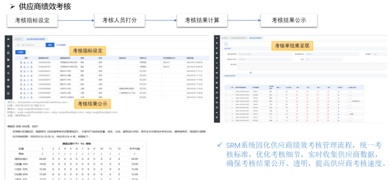Viewport: 390px width, 180px height.
Task: Click the blue 搜索 button in left window
Action: click(50, 45)
